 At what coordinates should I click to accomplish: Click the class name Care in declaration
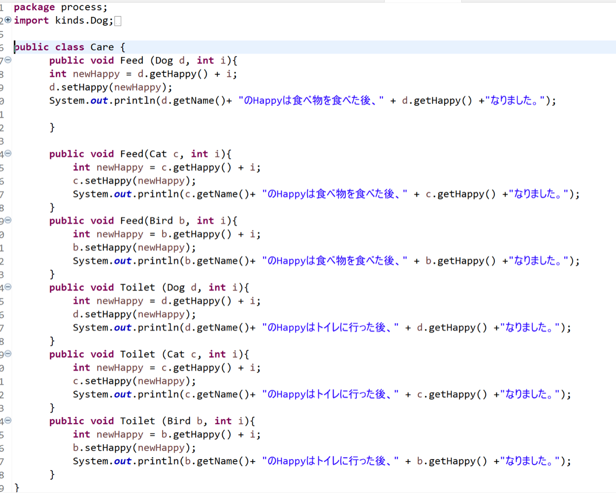pos(102,47)
